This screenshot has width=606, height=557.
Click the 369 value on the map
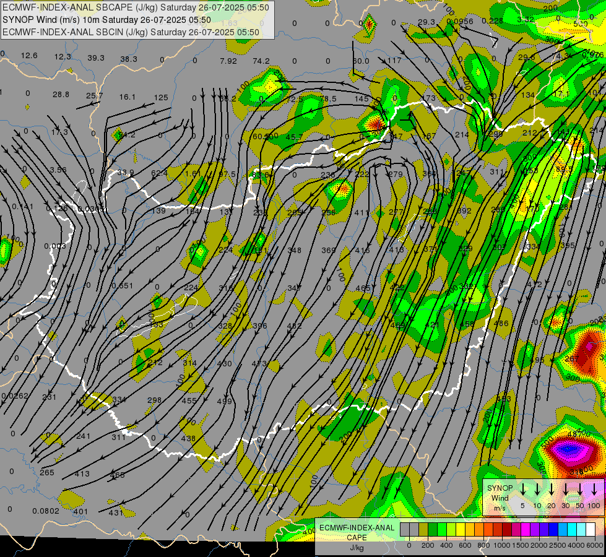[x=329, y=251]
